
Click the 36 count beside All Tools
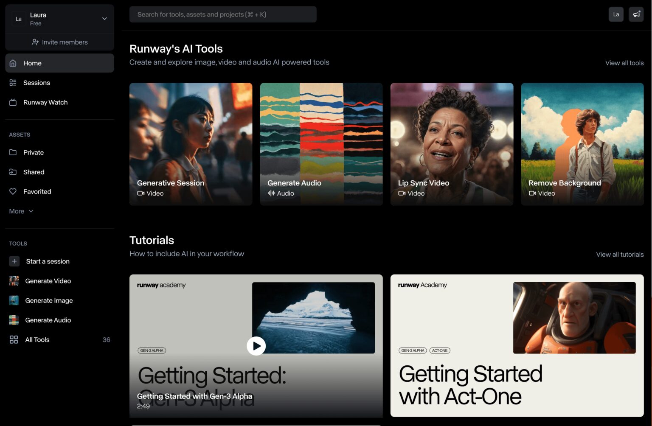click(x=106, y=339)
